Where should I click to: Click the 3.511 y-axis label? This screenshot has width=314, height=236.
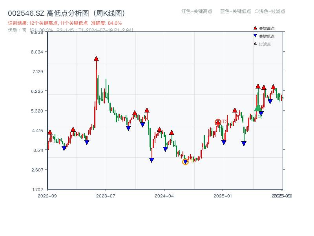pyautogui.click(x=38, y=150)
